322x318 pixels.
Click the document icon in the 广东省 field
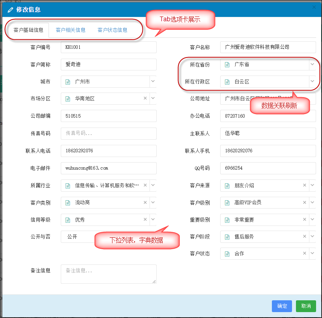227,65
